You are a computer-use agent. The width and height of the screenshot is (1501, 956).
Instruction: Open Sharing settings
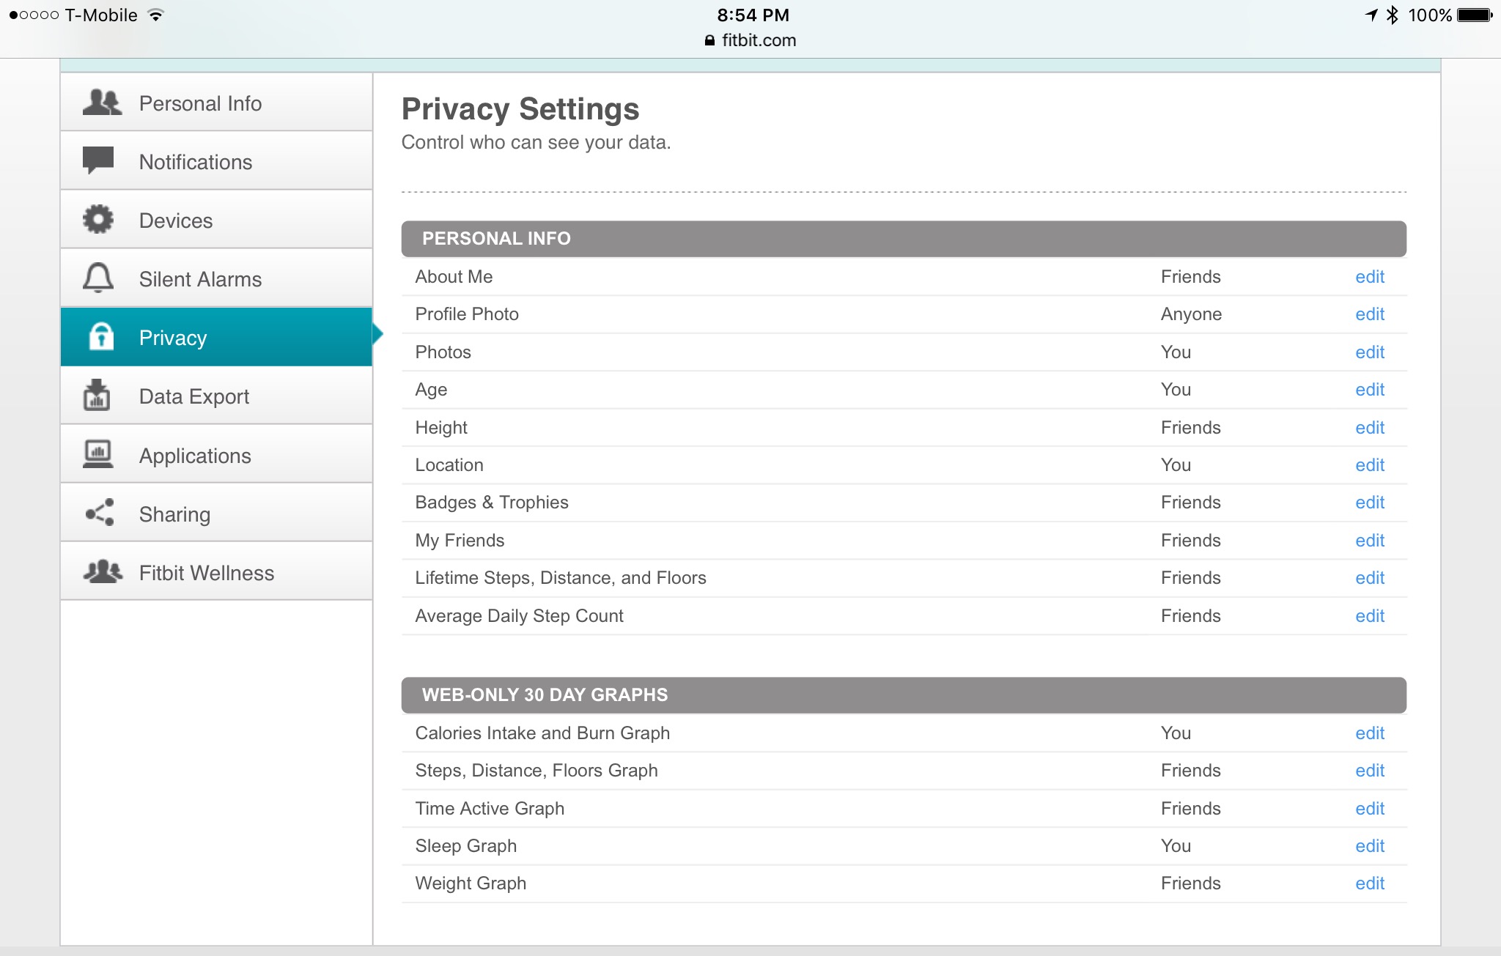(x=217, y=514)
